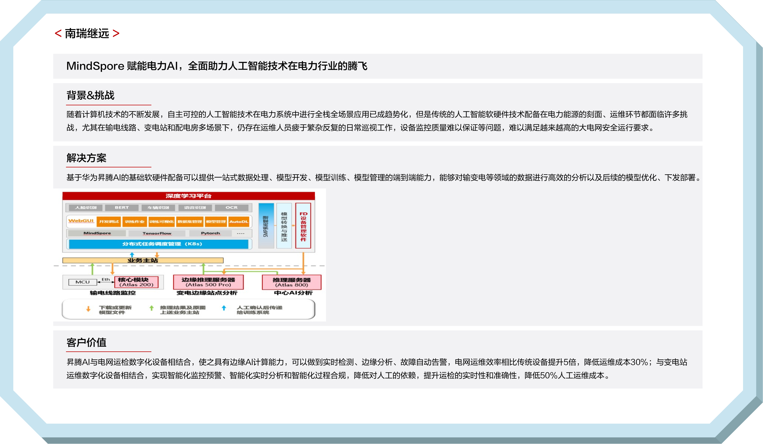Click the 业务主站 yellow bar
This screenshot has height=444, width=763.
tap(143, 260)
